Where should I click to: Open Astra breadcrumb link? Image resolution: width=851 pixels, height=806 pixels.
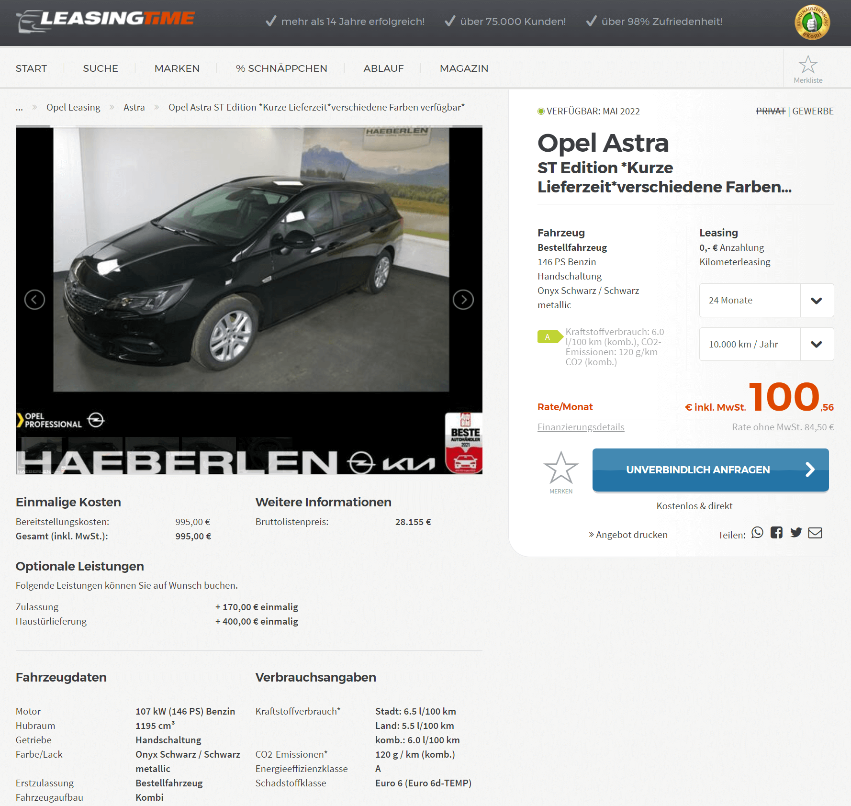pyautogui.click(x=134, y=107)
